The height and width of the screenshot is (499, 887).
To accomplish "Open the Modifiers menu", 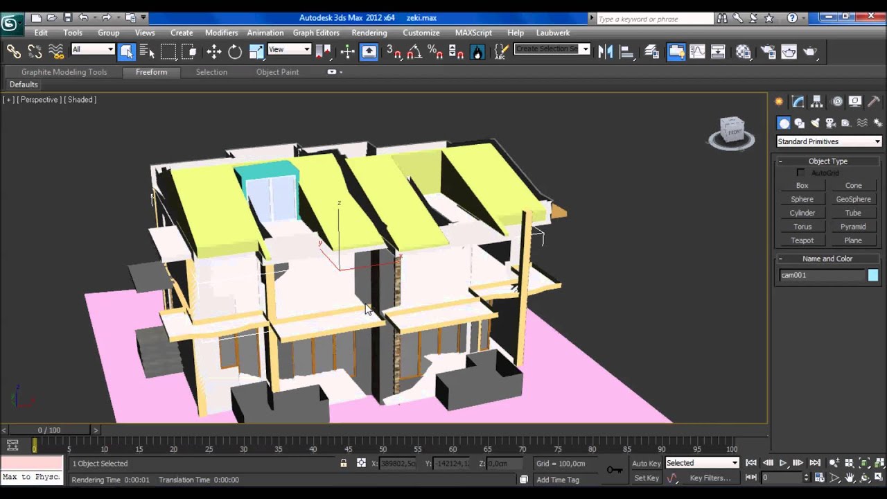I will click(x=221, y=33).
